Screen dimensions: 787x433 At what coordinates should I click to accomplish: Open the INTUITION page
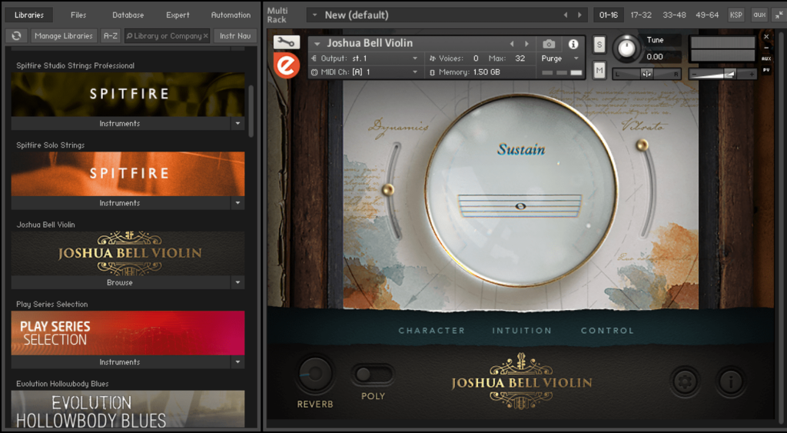[522, 331]
